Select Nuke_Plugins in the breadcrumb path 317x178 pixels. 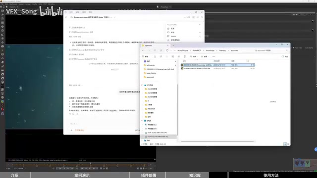[183, 50]
